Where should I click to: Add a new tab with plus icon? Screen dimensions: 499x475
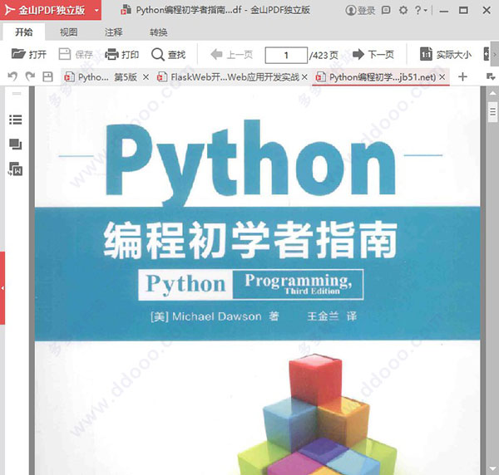coord(462,76)
